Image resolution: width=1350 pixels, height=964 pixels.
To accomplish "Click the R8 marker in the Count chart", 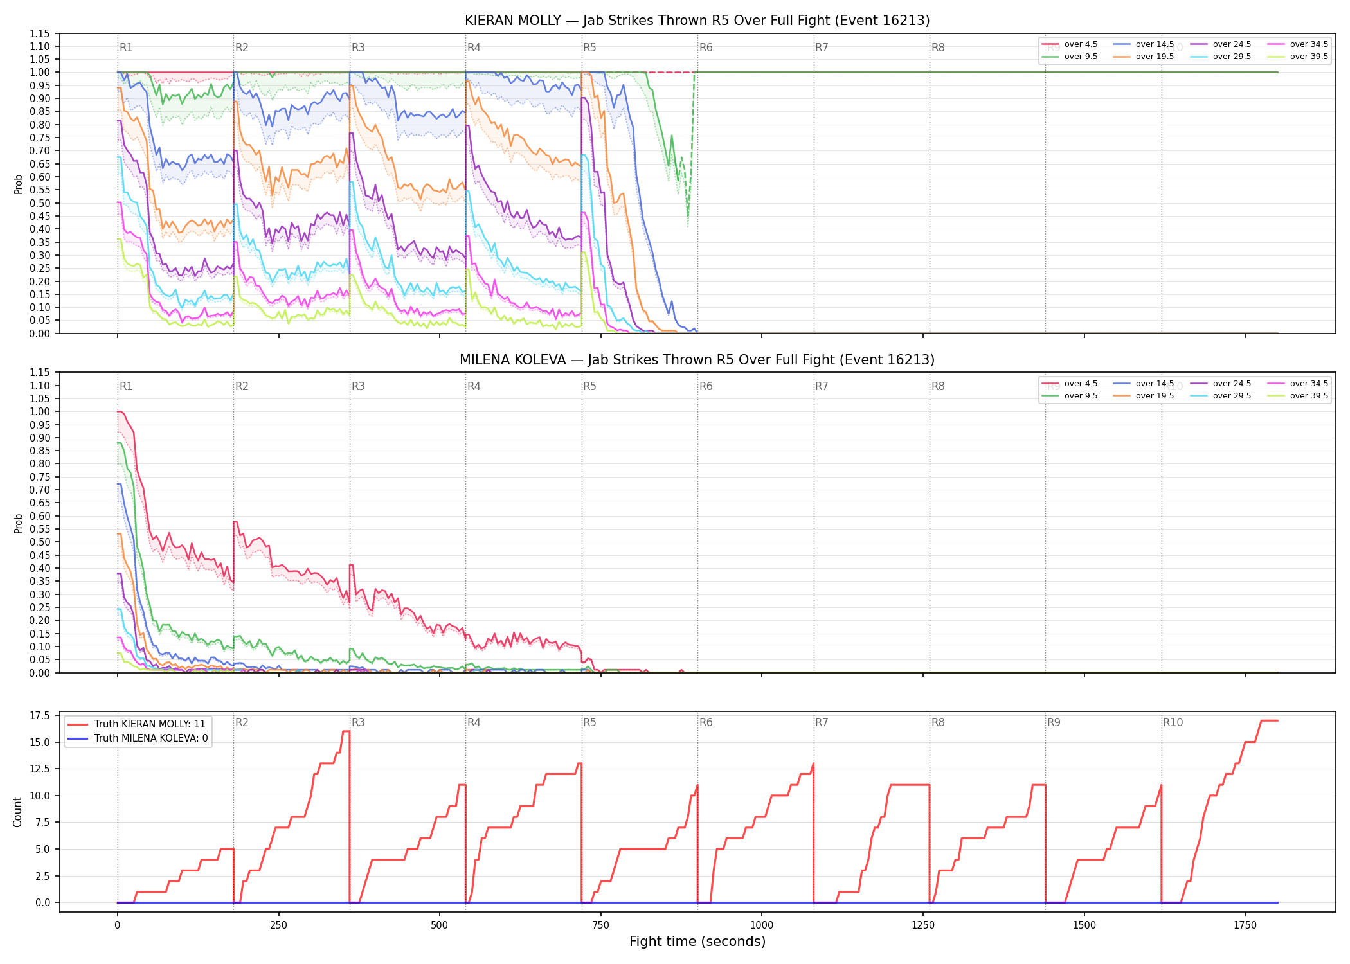I will [x=938, y=722].
